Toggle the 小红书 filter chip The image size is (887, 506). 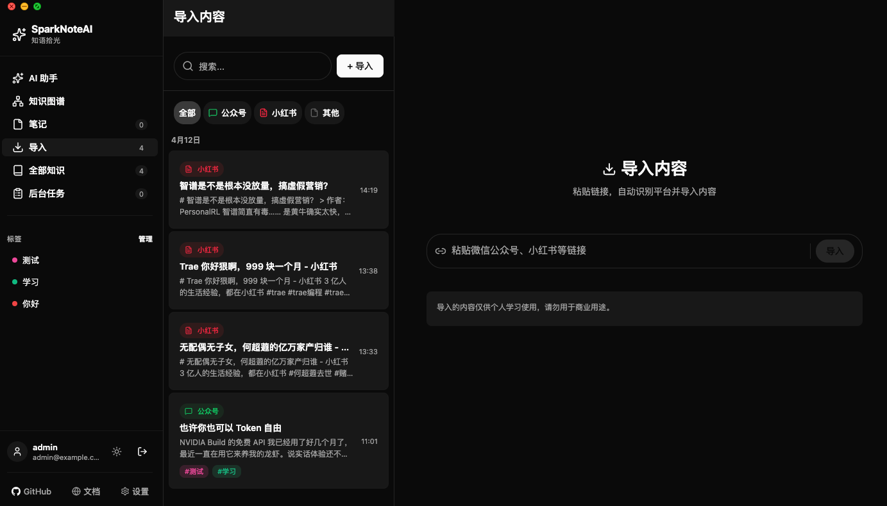(x=278, y=112)
